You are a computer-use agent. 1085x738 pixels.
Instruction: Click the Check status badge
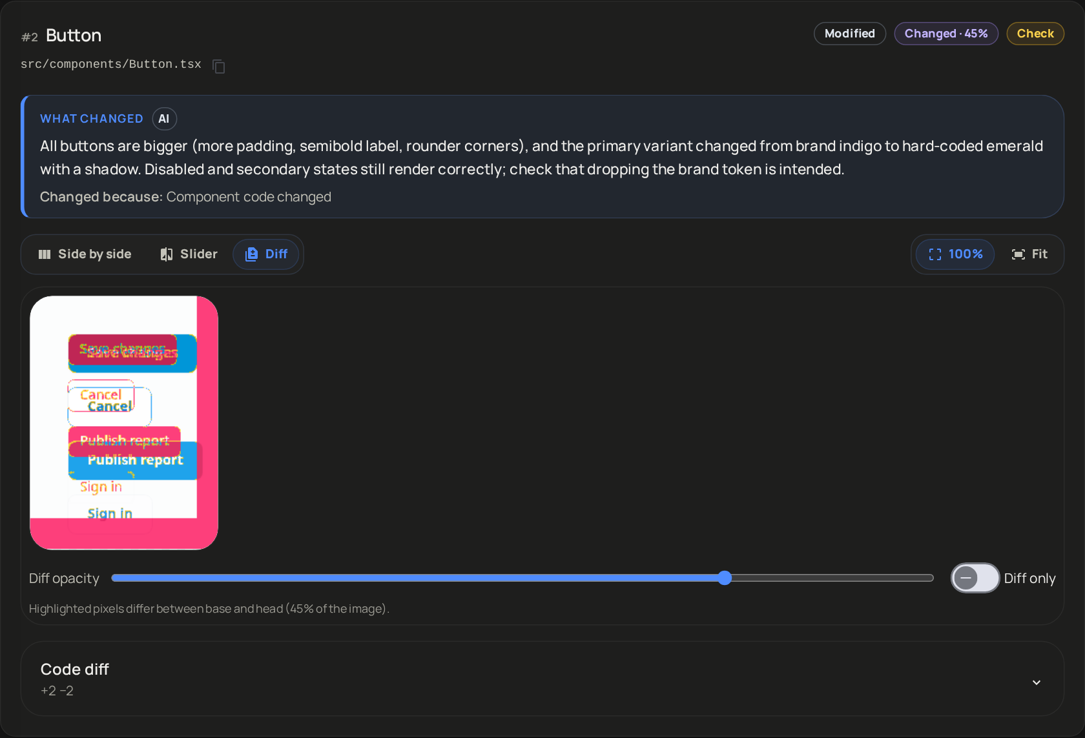[x=1035, y=34]
